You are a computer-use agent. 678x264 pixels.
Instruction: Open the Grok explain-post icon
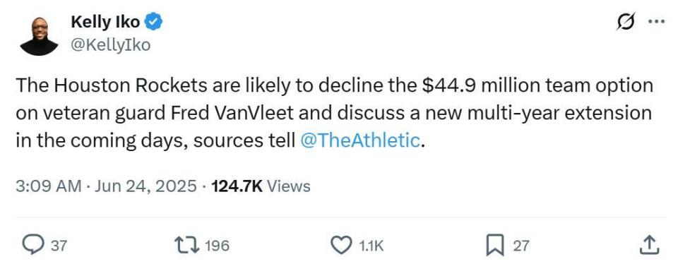(627, 22)
